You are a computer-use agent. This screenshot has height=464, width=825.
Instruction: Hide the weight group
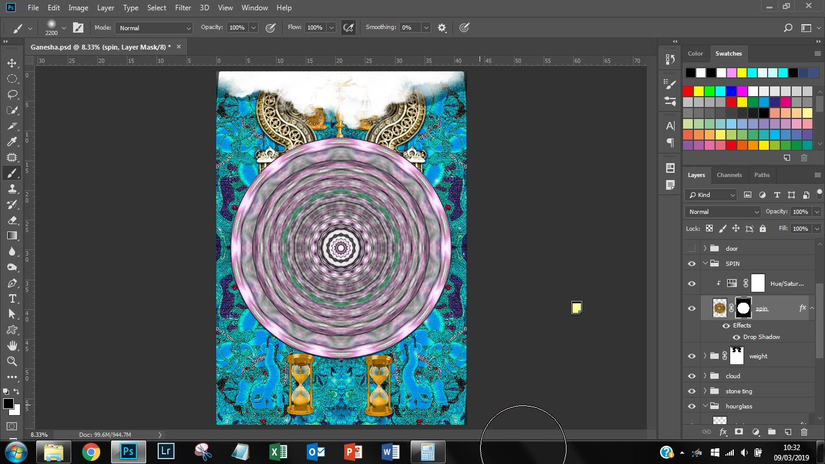pyautogui.click(x=692, y=356)
